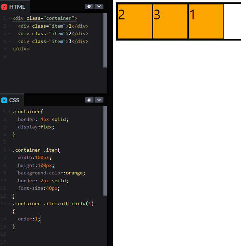Collapse fold arrow on HTML line 3
This screenshot has width=241, height=246.
[x=9, y=34]
